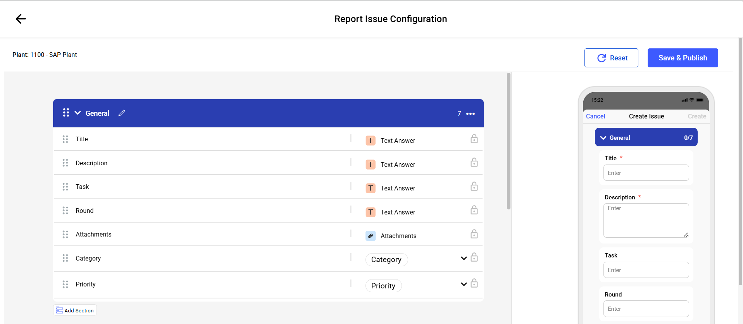
Task: Click Save & Publish
Action: coord(683,58)
